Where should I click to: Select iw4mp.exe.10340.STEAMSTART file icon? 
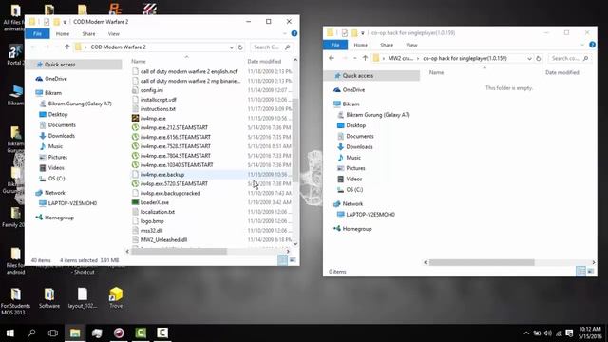click(x=135, y=164)
